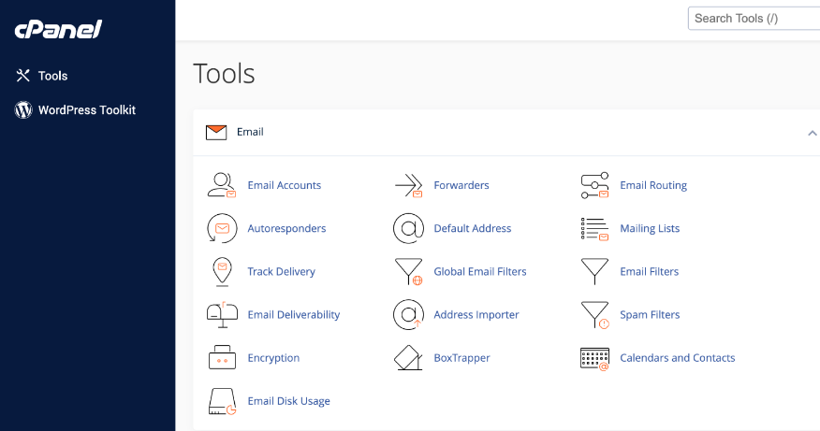The height and width of the screenshot is (431, 820).
Task: Open the BoxTrapper icon
Action: pyautogui.click(x=409, y=358)
